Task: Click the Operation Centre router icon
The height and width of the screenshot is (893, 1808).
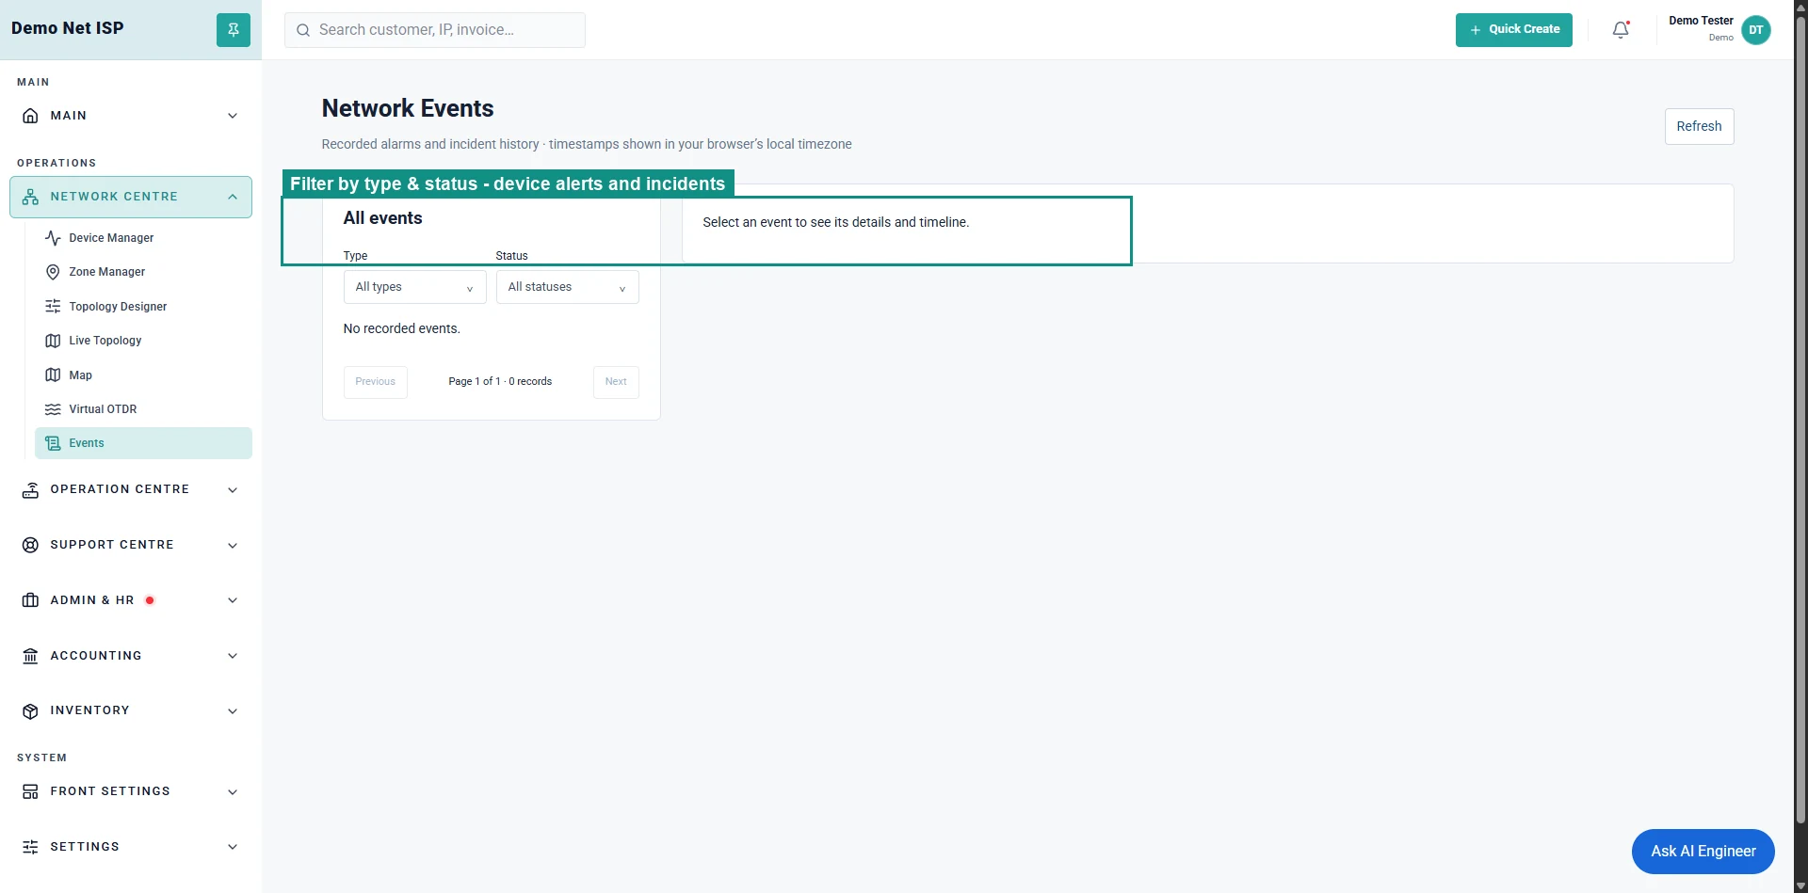Action: 30,489
